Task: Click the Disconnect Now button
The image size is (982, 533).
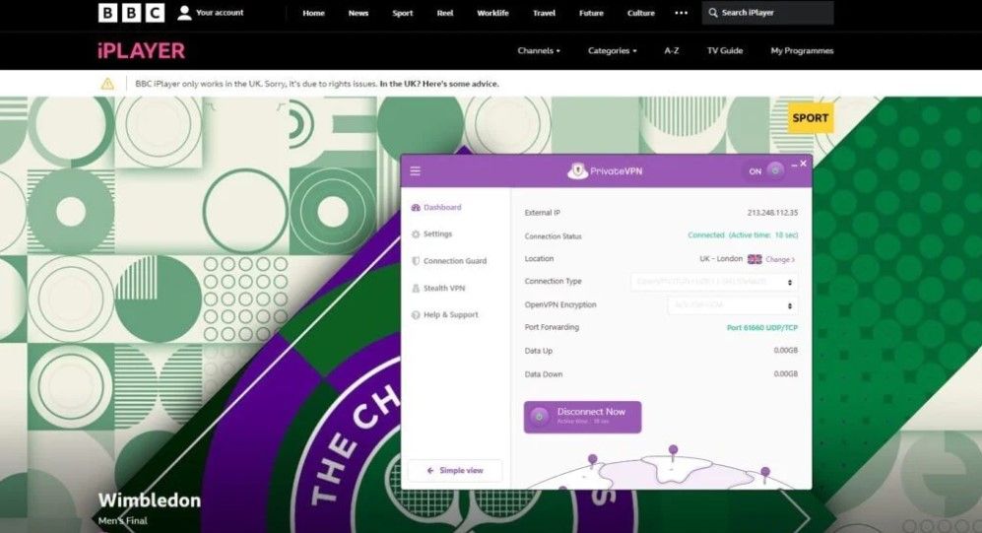Action: [582, 417]
